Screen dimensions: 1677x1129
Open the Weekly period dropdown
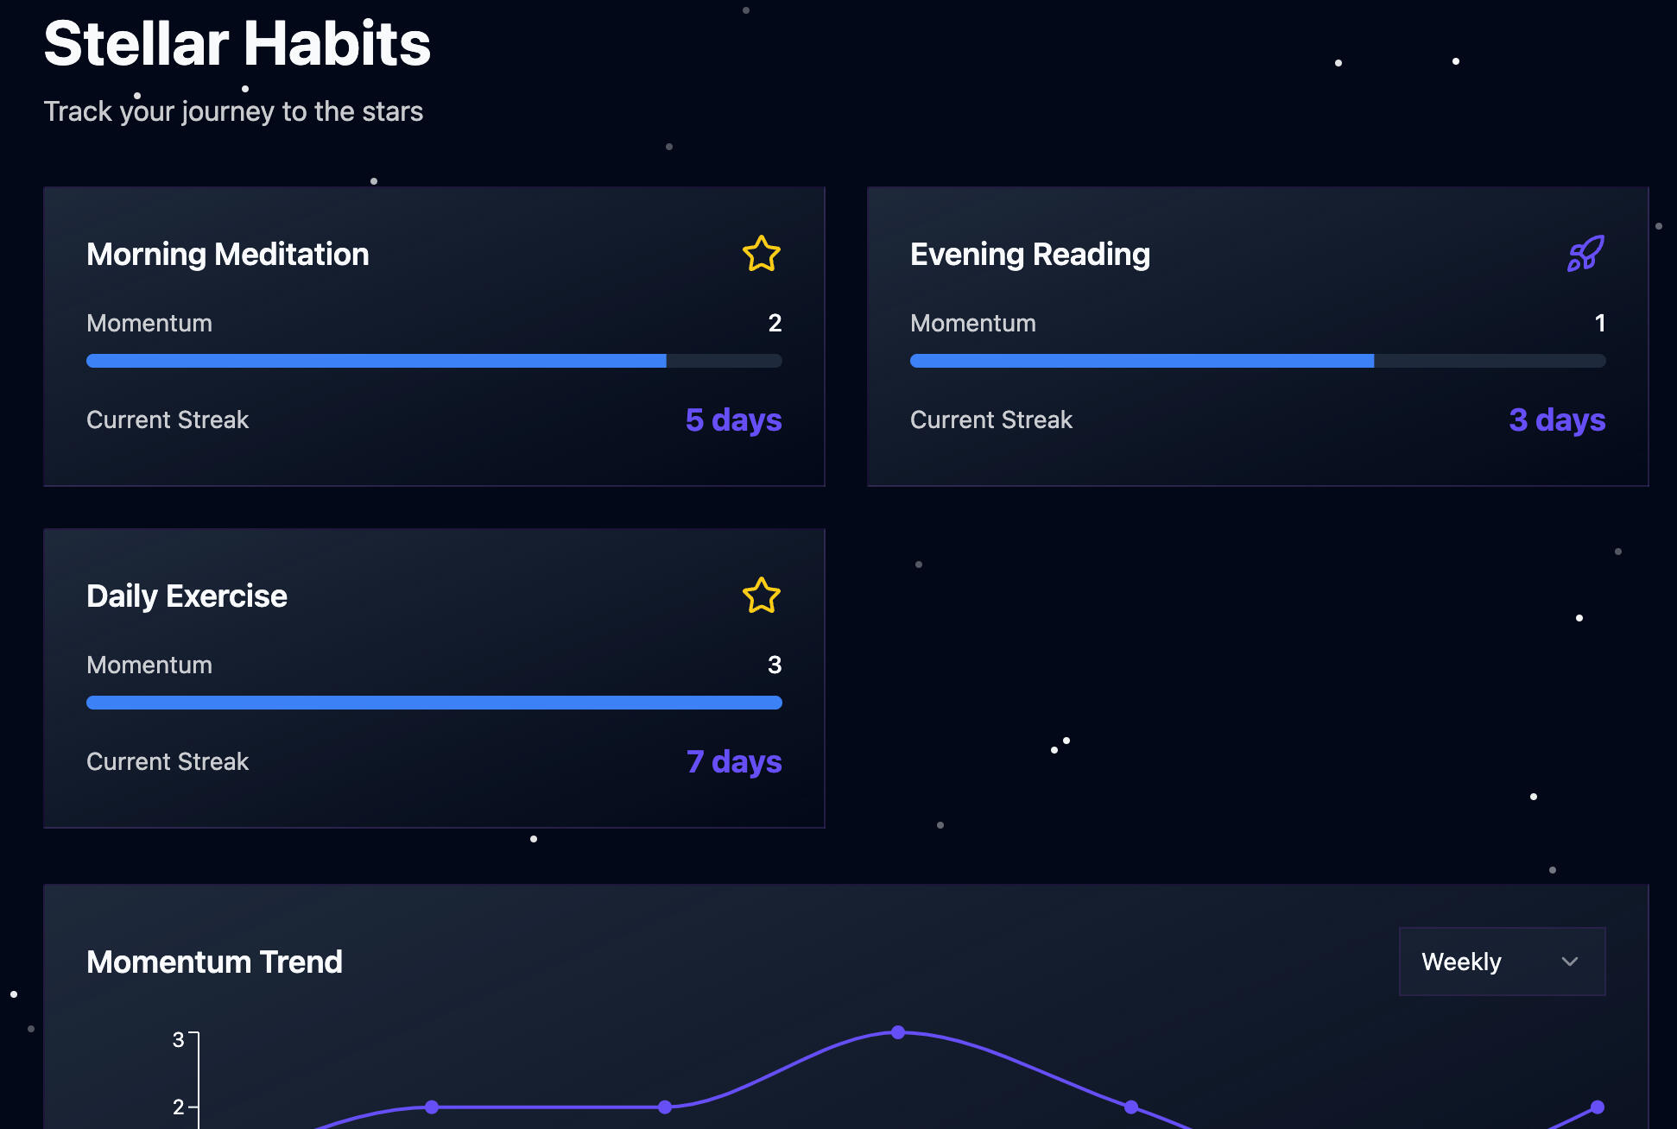pyautogui.click(x=1501, y=962)
